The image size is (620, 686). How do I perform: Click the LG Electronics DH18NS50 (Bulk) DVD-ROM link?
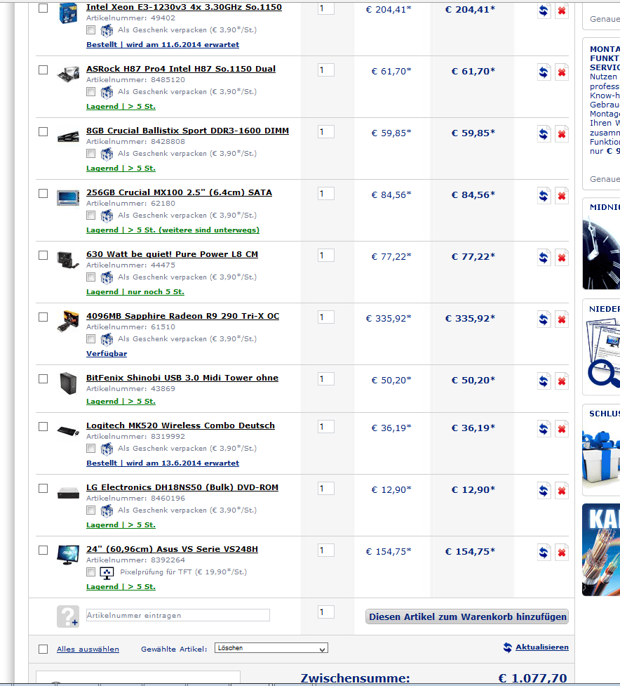point(182,487)
